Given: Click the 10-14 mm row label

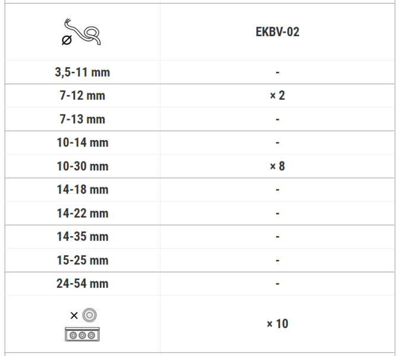Looking at the screenshot, I should tap(83, 143).
